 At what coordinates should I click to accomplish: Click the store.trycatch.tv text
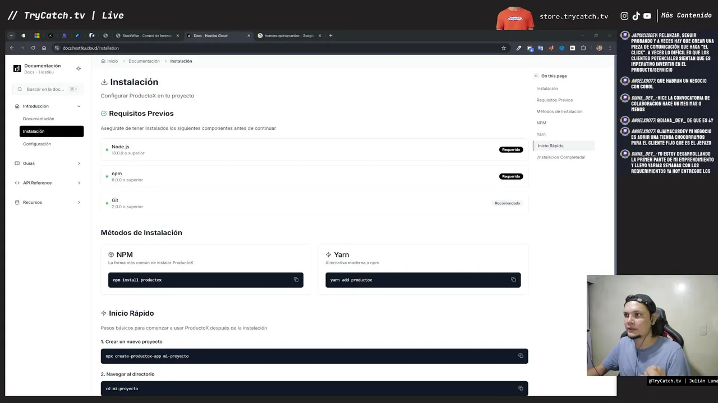[574, 16]
